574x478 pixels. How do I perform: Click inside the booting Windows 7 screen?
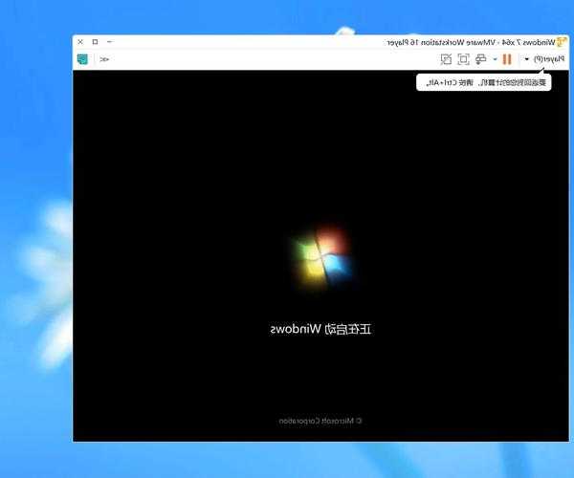point(320,256)
